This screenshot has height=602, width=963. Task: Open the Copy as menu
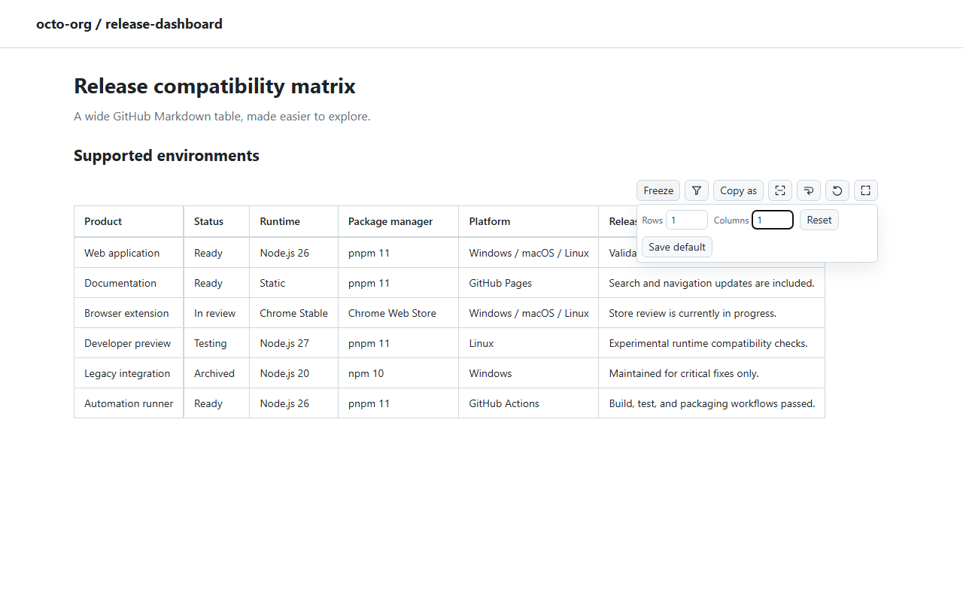click(x=738, y=190)
